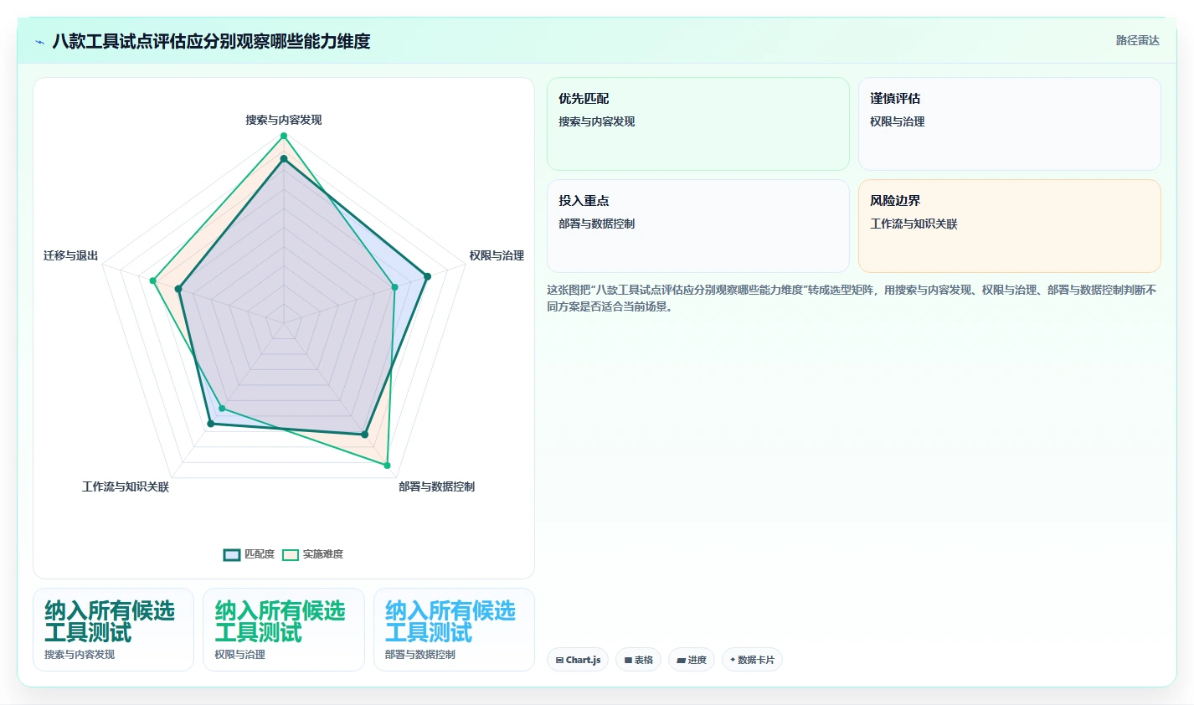Click the 实施难度 data point at 搜索与内容发现
The image size is (1194, 705).
coord(284,136)
